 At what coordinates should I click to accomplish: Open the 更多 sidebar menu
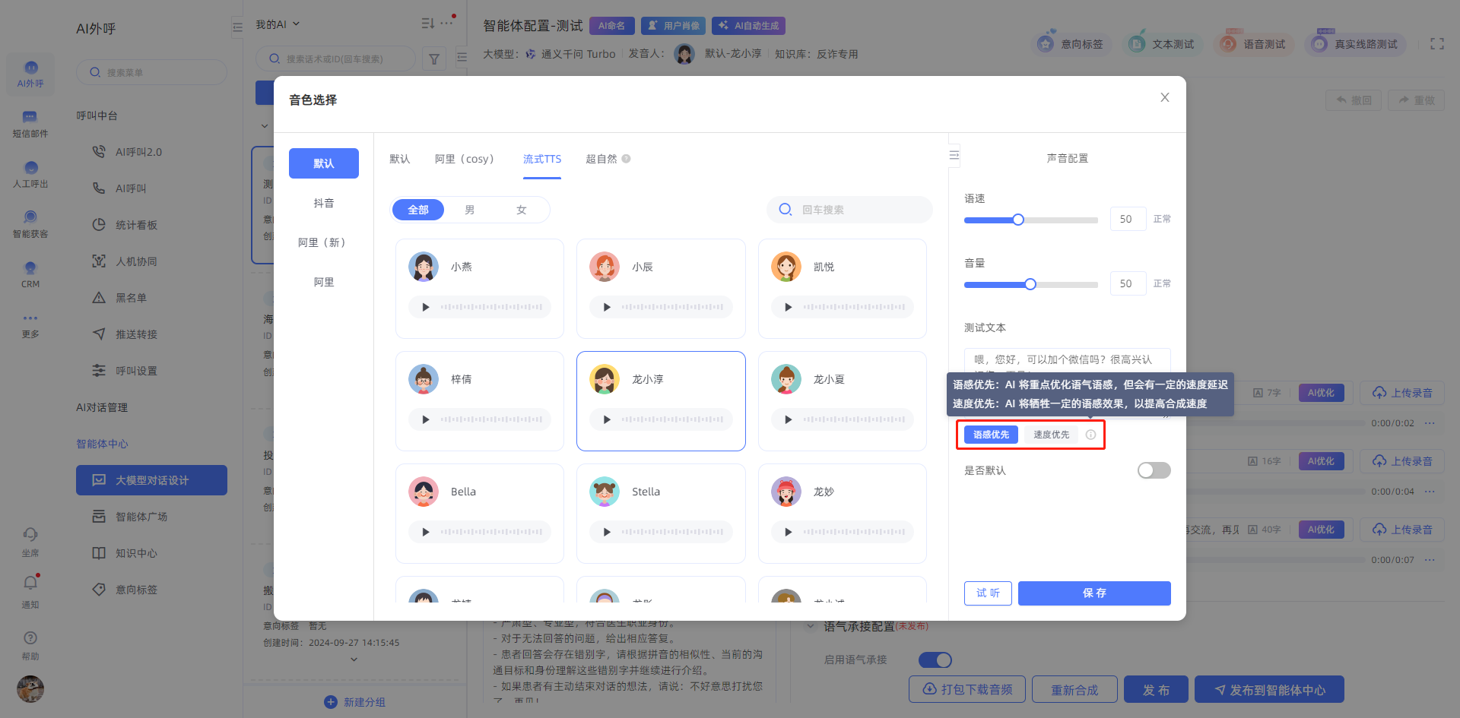pyautogui.click(x=30, y=325)
